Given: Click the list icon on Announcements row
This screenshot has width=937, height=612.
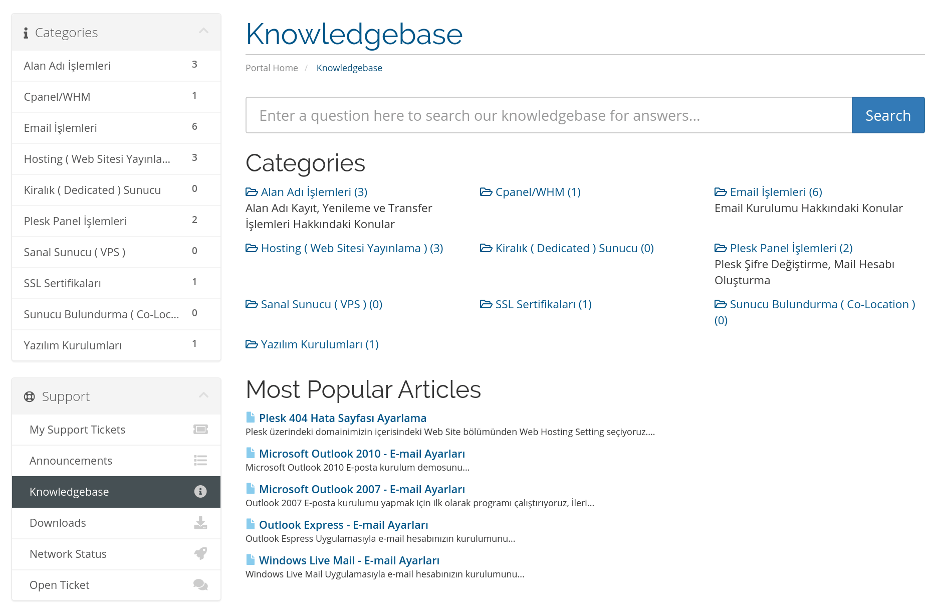Looking at the screenshot, I should [200, 461].
